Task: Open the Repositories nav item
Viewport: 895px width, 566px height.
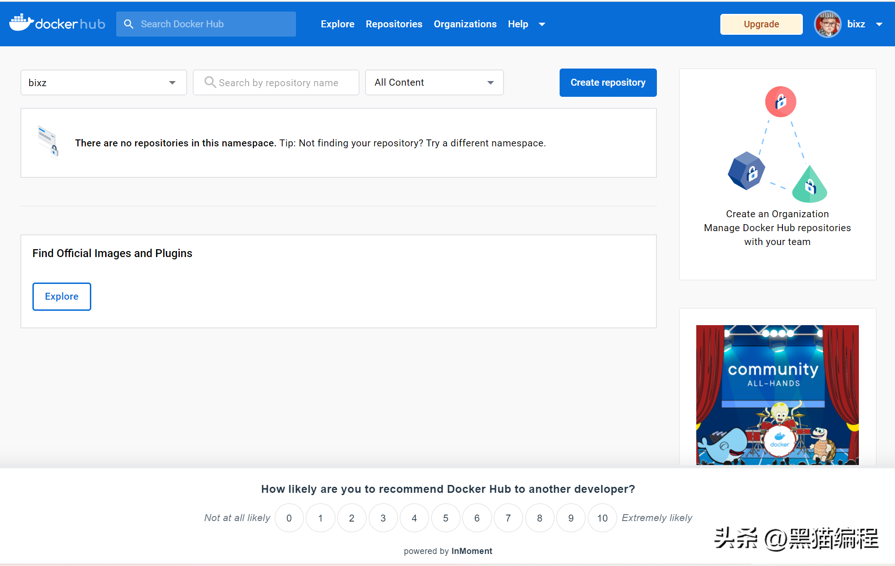Action: click(x=394, y=24)
